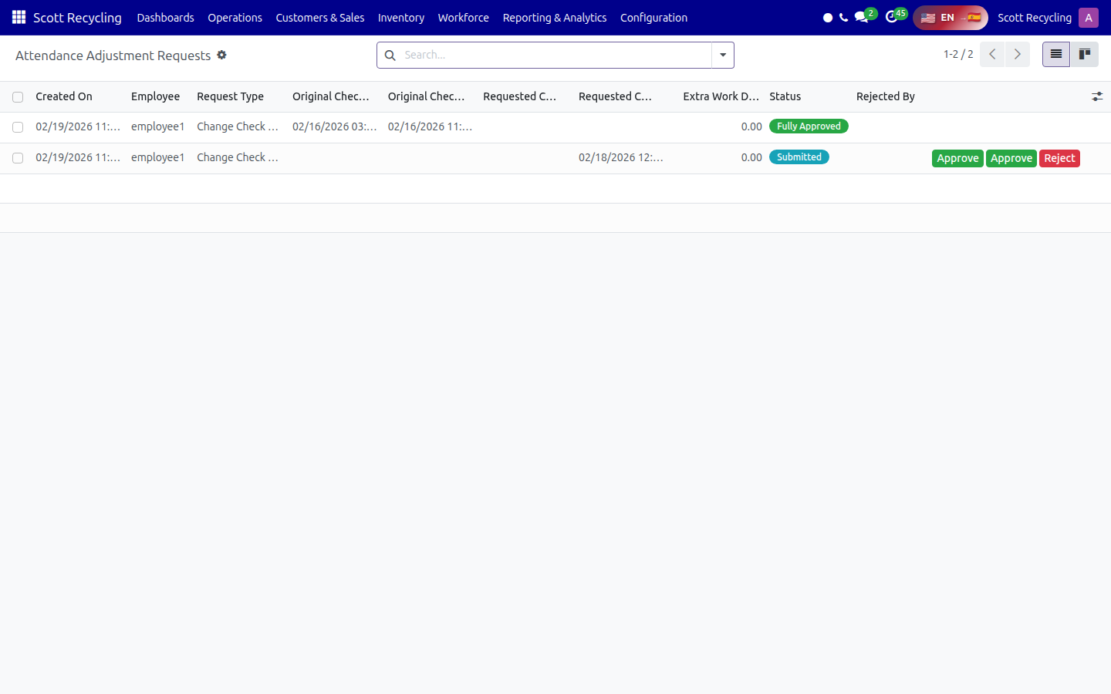Sort by Status column header

point(785,96)
